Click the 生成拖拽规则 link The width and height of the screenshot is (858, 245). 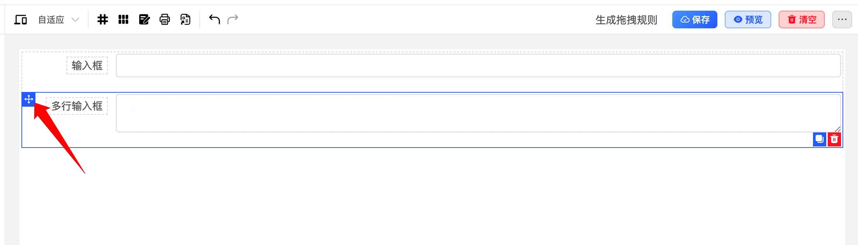(x=626, y=20)
